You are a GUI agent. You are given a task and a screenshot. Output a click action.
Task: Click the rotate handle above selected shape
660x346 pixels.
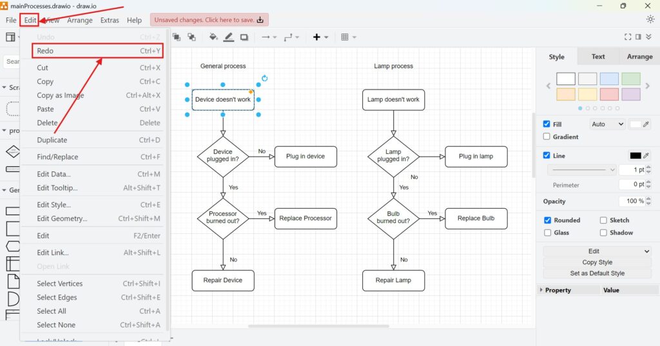264,79
